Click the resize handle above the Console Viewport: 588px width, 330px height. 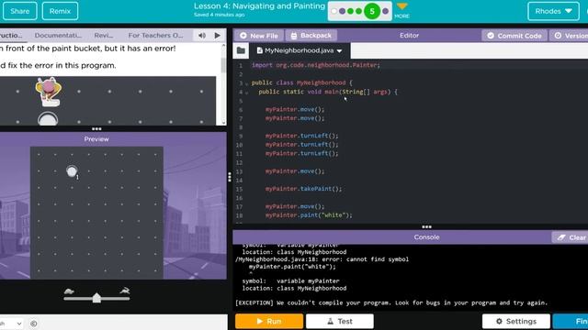426,226
